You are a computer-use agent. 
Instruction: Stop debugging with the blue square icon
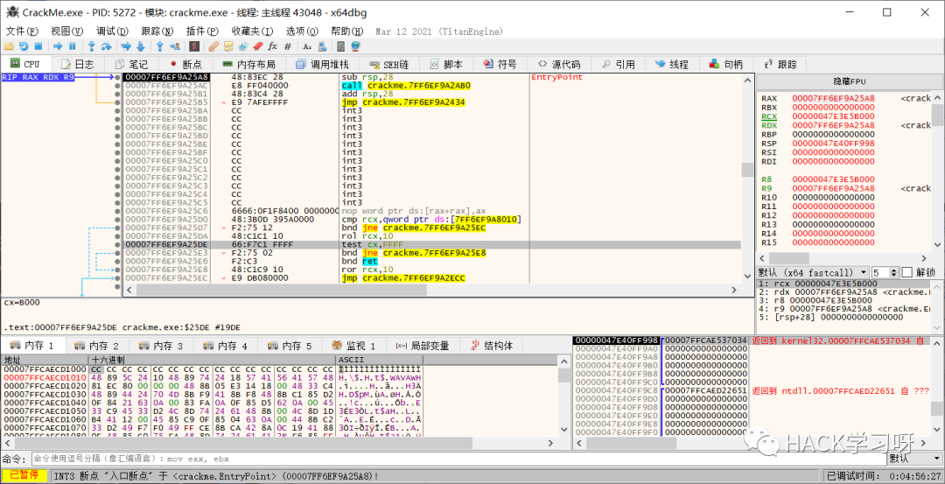point(38,46)
